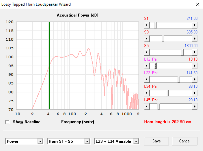Click the L34 slider thumb
The width and height of the screenshot is (203, 151).
[x=167, y=93]
